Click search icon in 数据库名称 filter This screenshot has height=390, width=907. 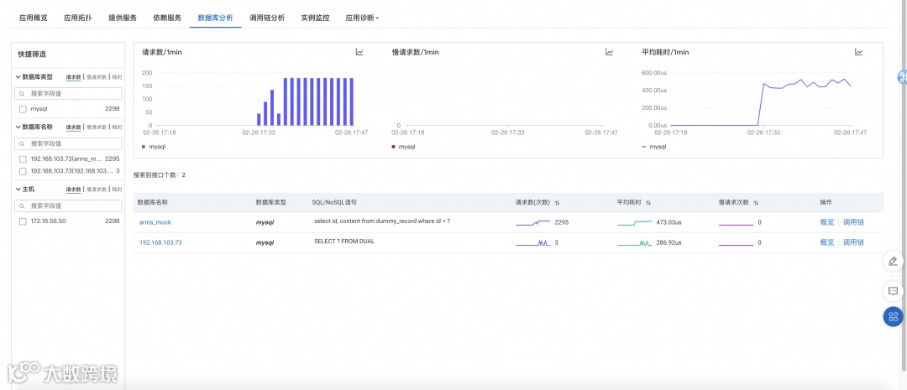22,143
